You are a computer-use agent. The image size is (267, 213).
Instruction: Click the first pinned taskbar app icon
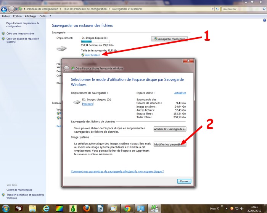(19, 208)
